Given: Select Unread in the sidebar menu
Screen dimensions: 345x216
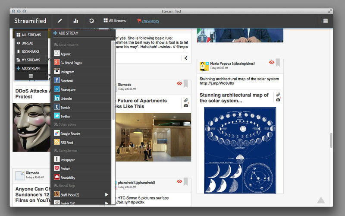Looking at the screenshot, I should pyautogui.click(x=31, y=43).
